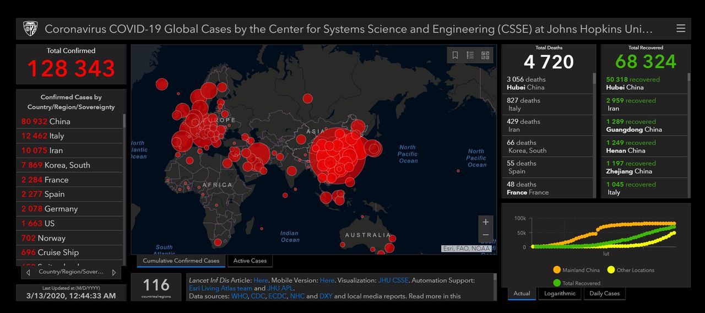This screenshot has width=705, height=313.
Task: Open the CDC data source link
Action: [x=257, y=296]
